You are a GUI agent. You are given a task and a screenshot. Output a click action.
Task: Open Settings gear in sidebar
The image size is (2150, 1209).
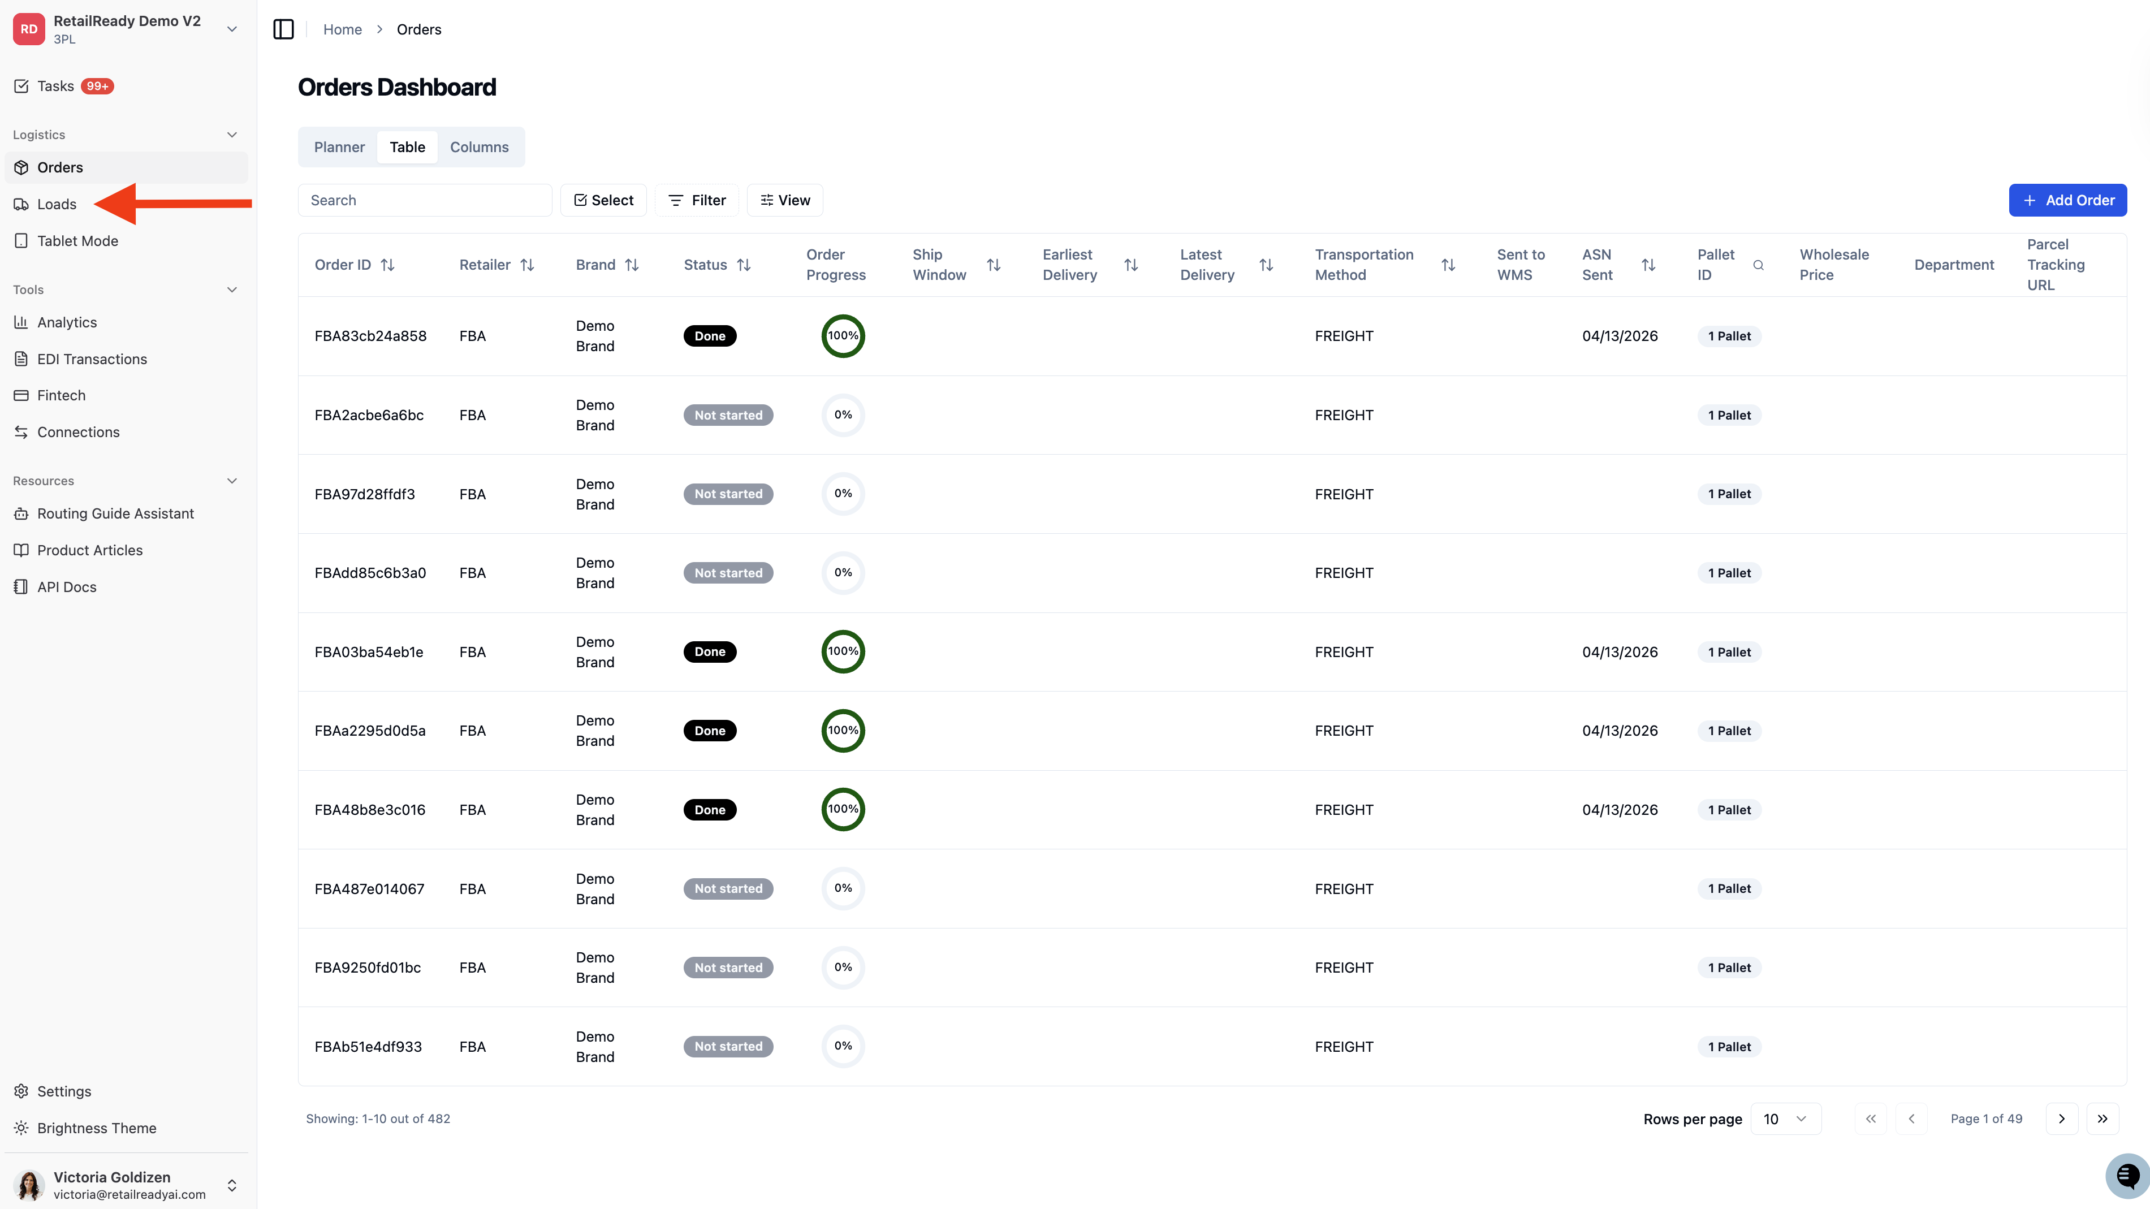pyautogui.click(x=21, y=1091)
